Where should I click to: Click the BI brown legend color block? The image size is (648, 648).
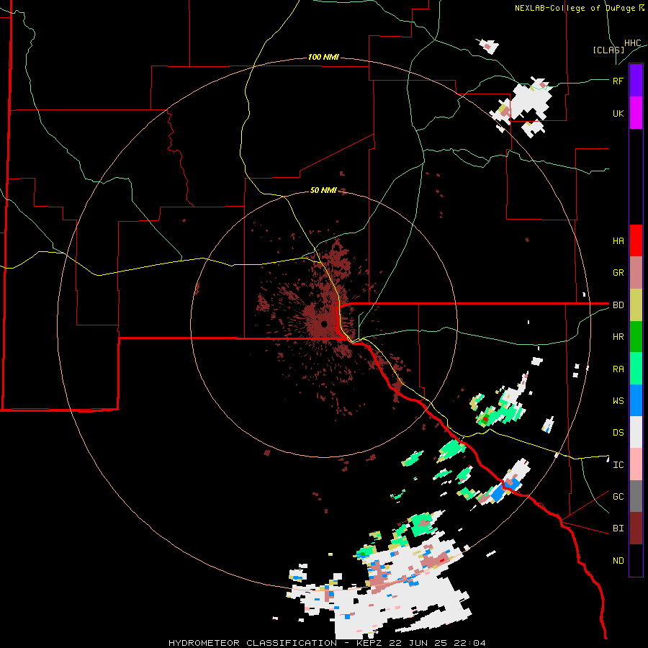(x=636, y=528)
